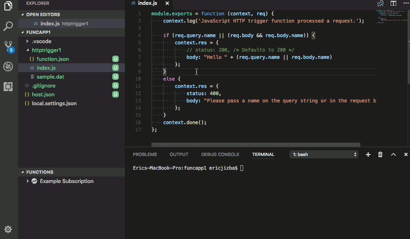The height and width of the screenshot is (239, 410).
Task: Click the U status badge beside .gitignore
Action: (x=115, y=85)
